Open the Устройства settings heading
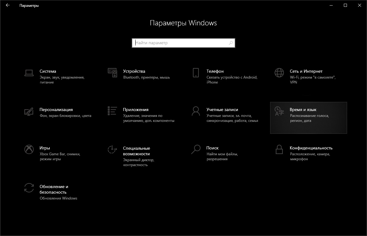Image resolution: width=367 pixels, height=236 pixels. (134, 71)
